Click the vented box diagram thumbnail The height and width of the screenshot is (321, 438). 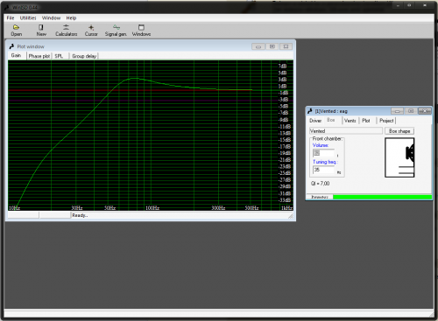(399, 157)
